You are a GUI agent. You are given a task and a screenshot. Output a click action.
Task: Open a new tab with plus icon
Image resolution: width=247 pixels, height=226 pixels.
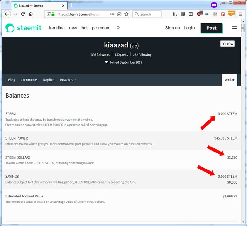pos(71,5)
